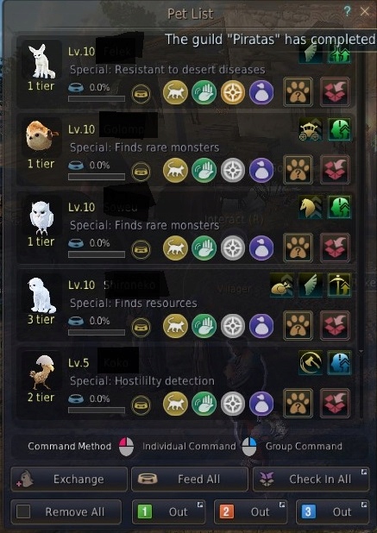Open the help question mark in Pet List header
This screenshot has width=377, height=533.
tap(347, 11)
